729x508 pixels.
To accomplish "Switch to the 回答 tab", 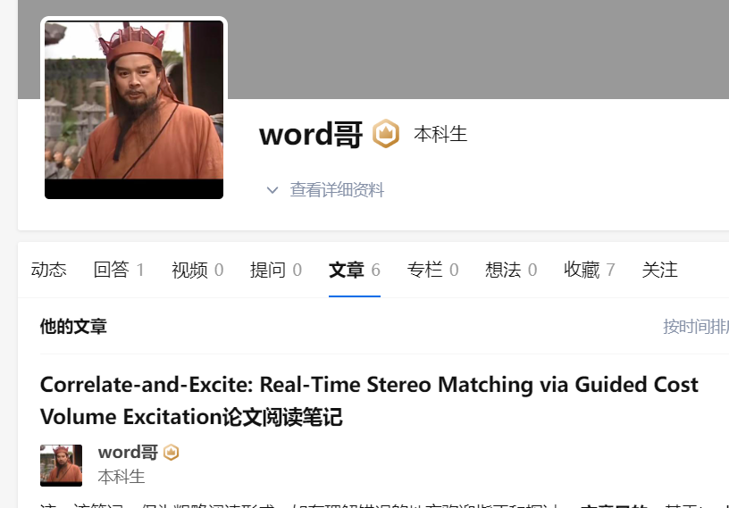I will point(119,270).
